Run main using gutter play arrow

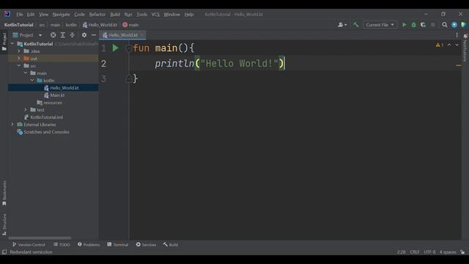click(x=115, y=48)
